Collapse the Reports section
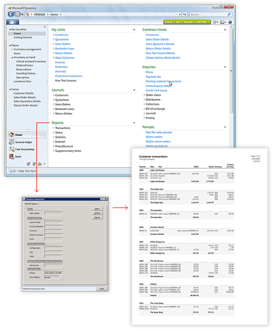272x330 pixels. [134, 122]
